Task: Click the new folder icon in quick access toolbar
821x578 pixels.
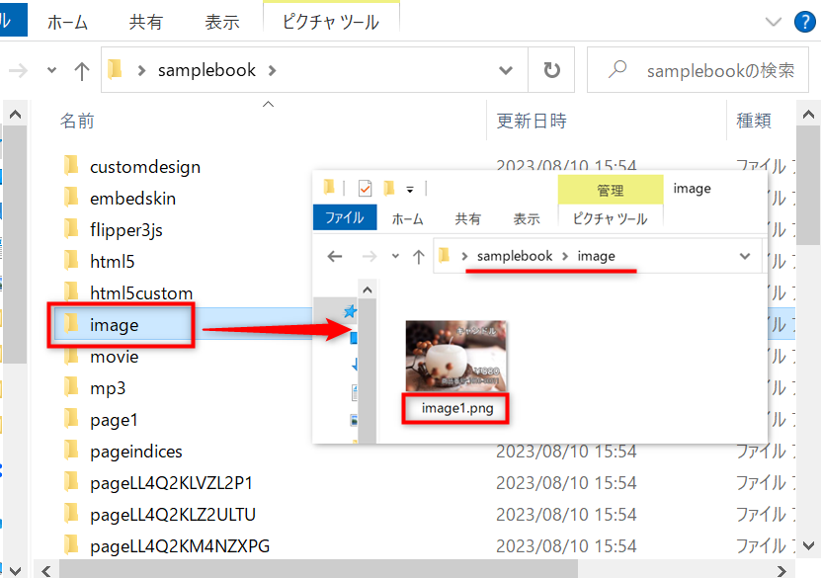Action: [x=389, y=188]
